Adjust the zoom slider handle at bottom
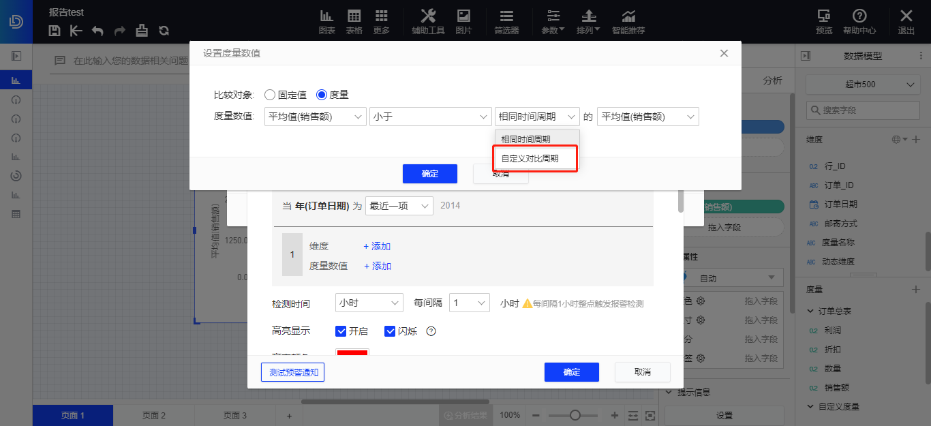The width and height of the screenshot is (931, 426). 575,415
